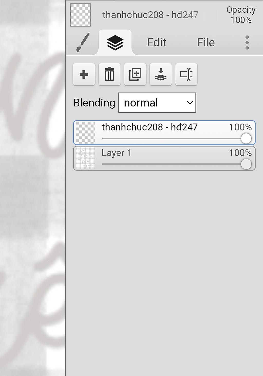Add a new layer with plus icon
This screenshot has width=263, height=376.
click(x=84, y=74)
